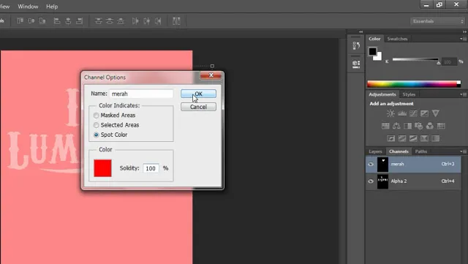Screen dimensions: 468x264
Task: Click the Name field containing merah
Action: click(141, 94)
